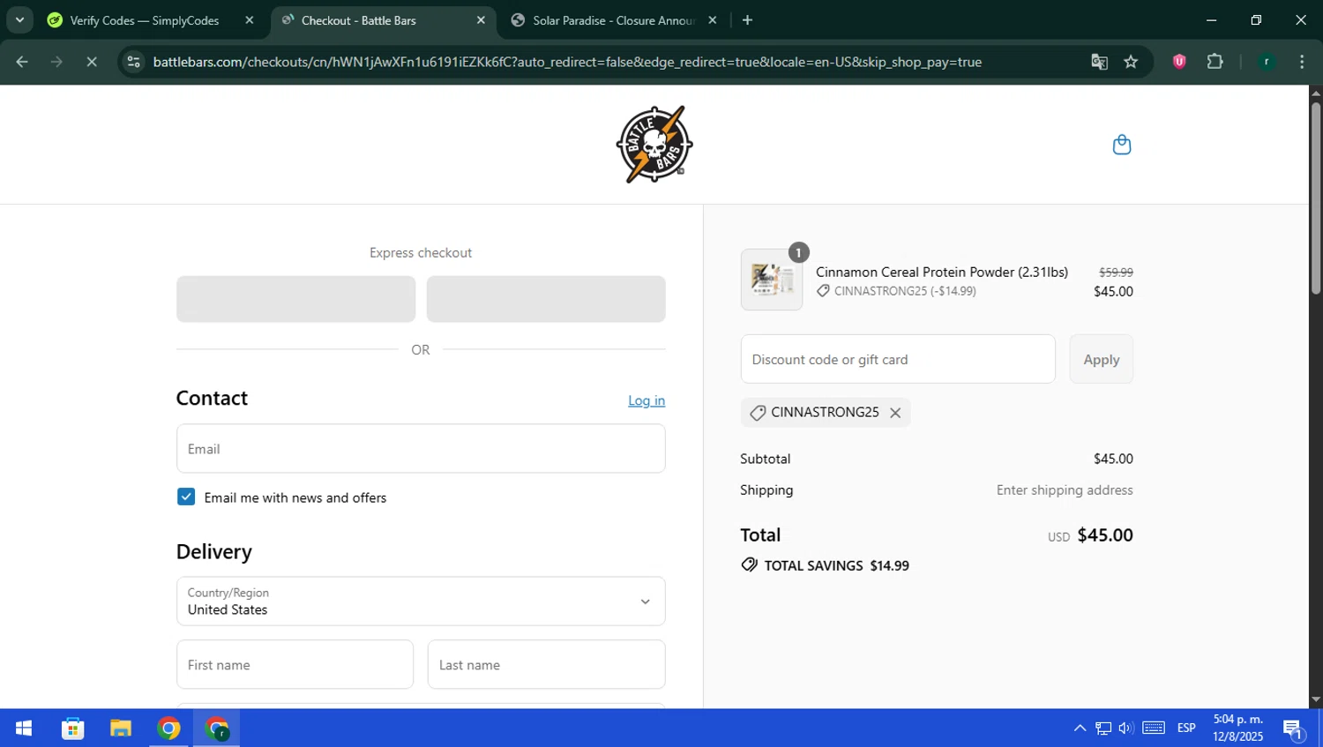Open the network status tray icon

tap(1103, 728)
